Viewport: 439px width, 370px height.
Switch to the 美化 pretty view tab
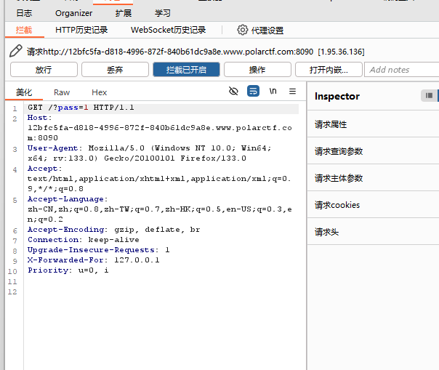point(24,92)
